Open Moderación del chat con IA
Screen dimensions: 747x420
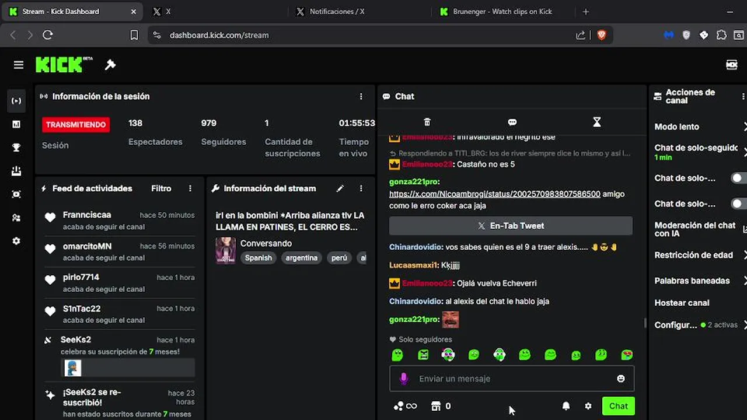coord(700,229)
